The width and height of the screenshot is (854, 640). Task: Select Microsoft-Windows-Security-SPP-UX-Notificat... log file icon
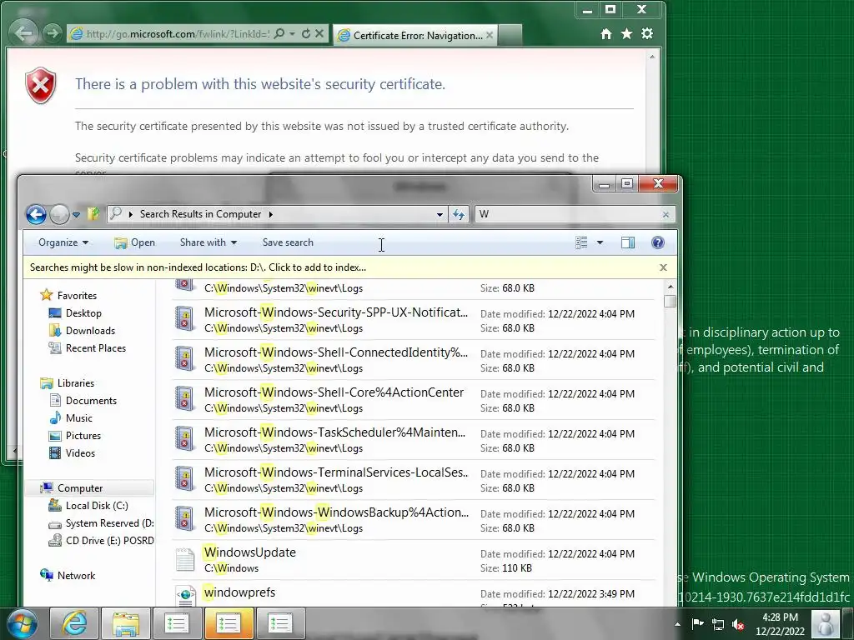pyautogui.click(x=184, y=320)
